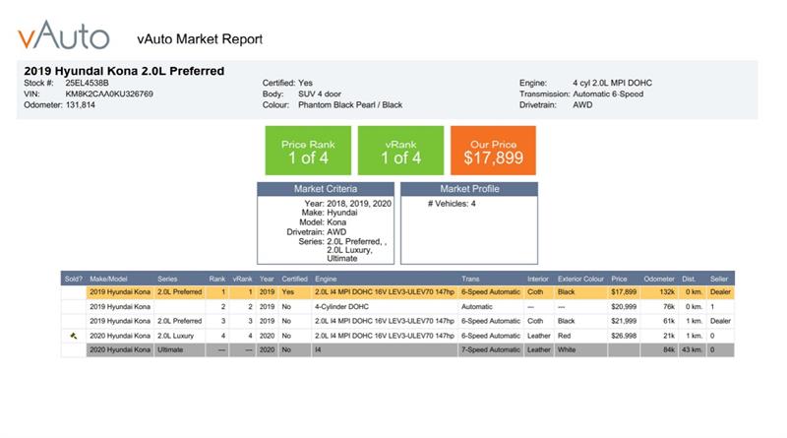Click the Market Criteria panel header
The image size is (787, 438).
coord(326,189)
